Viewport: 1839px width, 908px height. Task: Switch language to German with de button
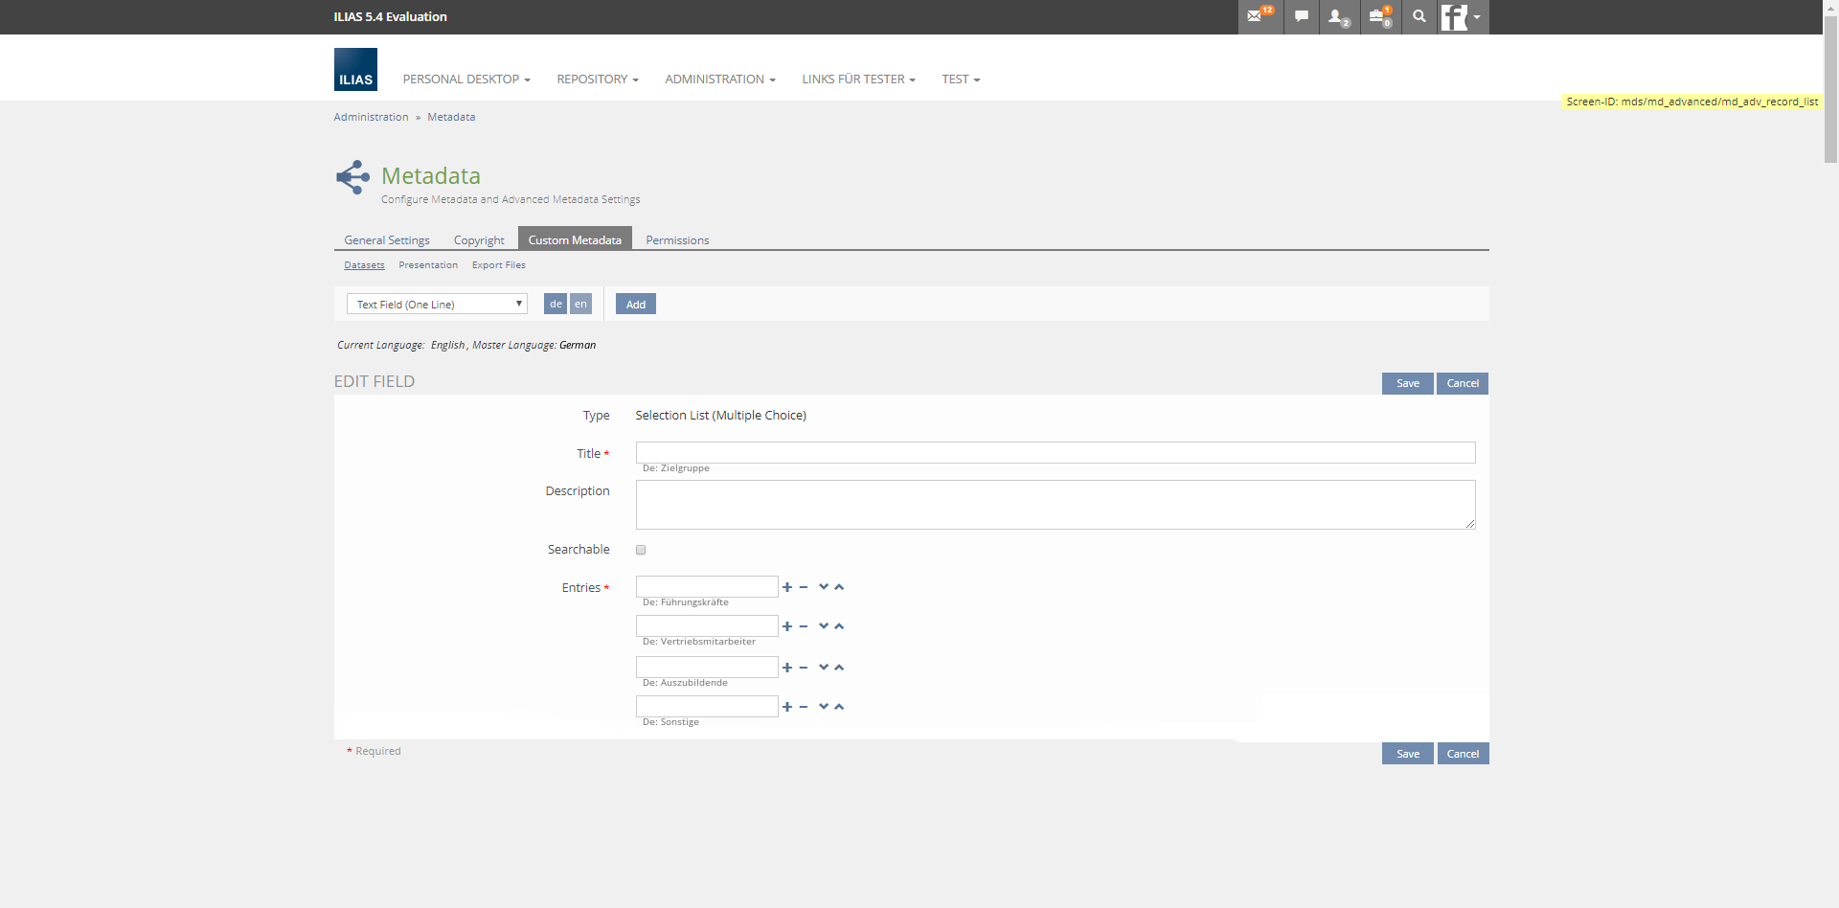[x=556, y=304]
